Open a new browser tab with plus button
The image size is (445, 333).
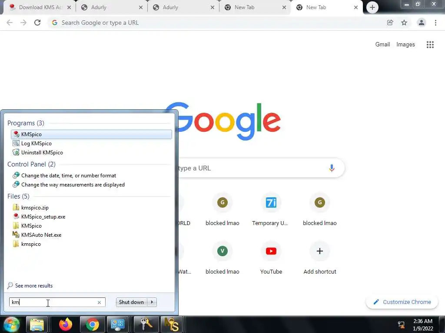tap(372, 7)
